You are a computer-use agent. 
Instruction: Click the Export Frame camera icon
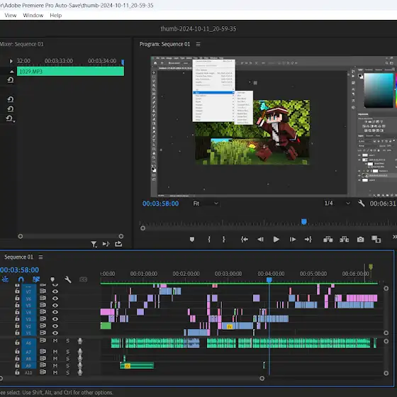coord(361,240)
